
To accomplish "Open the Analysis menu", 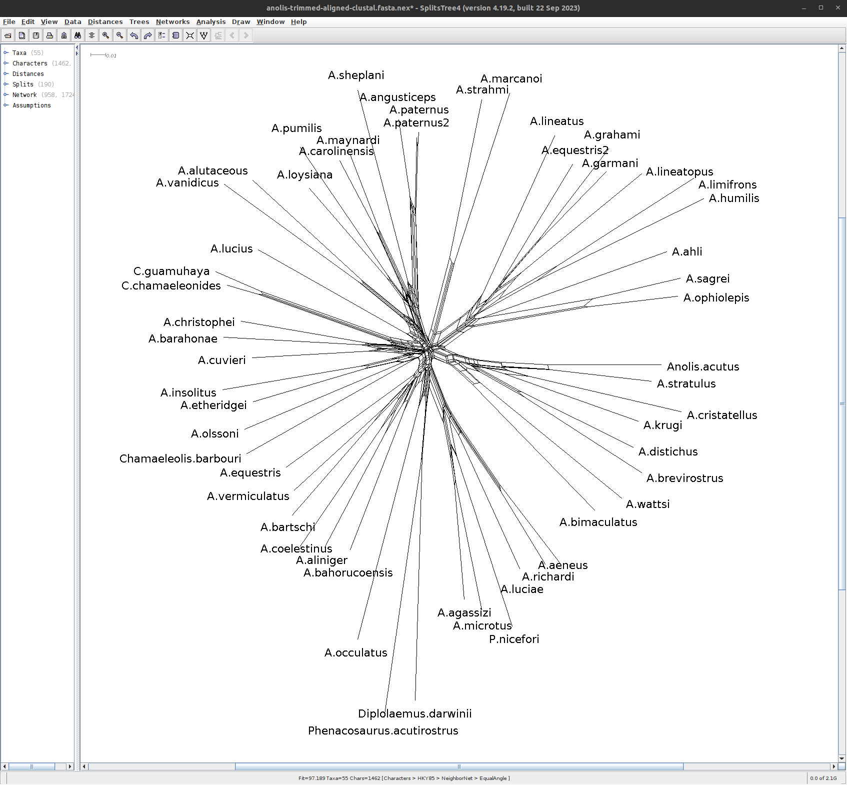I will pyautogui.click(x=210, y=22).
